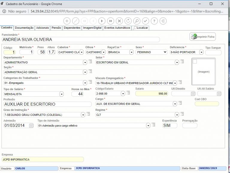The height and width of the screenshot is (173, 230).
Task: Expand the Sexo dropdown showing FEMININO
Action: [x=164, y=52]
